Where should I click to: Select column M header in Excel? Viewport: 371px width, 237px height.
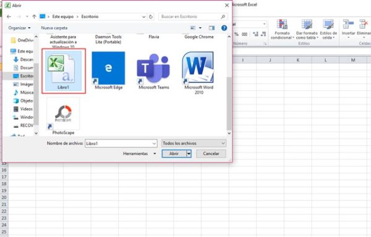353,60
